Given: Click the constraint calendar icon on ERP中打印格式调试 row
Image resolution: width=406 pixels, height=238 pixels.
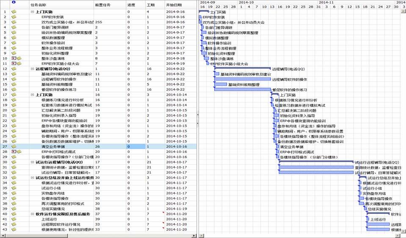Looking at the screenshot, I should (14, 152).
